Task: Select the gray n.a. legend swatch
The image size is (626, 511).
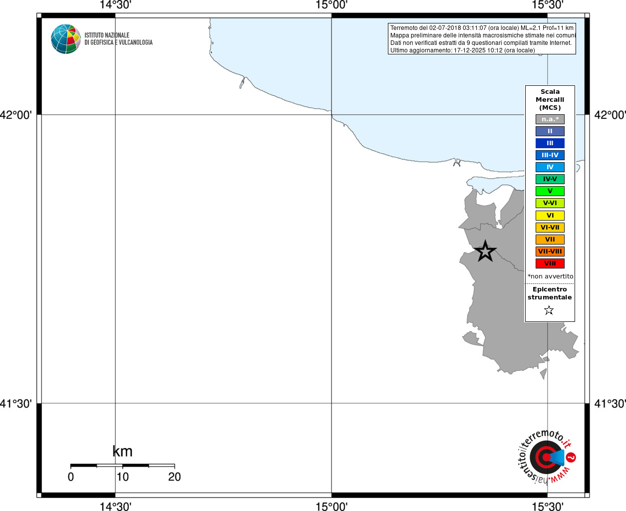Action: click(x=550, y=119)
